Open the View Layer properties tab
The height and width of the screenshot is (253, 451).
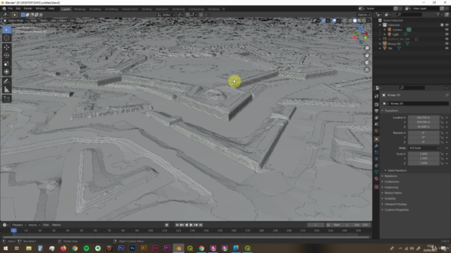[376, 117]
